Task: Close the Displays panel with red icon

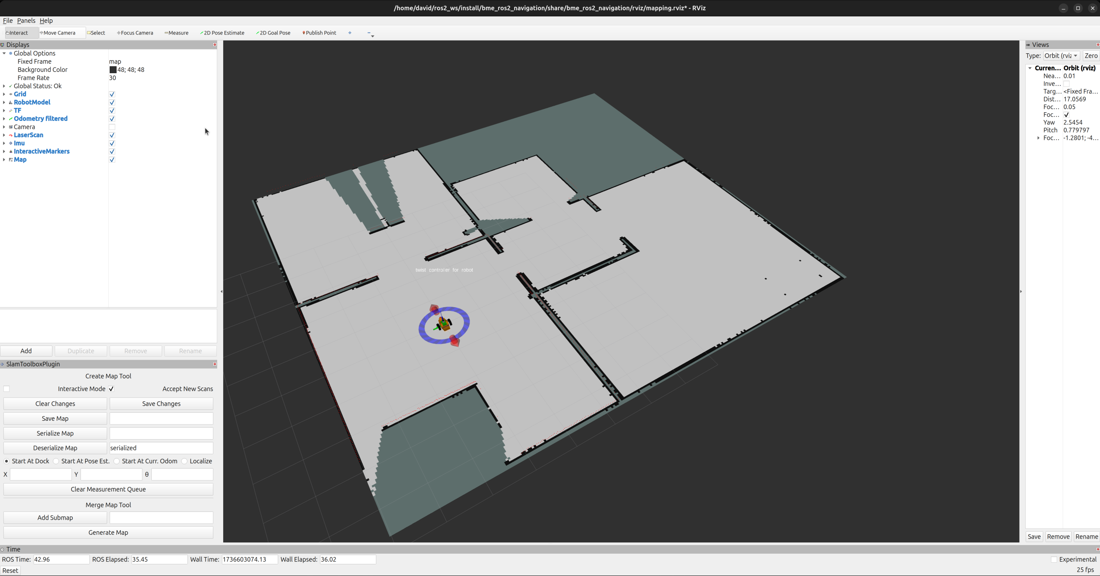Action: coord(215,45)
